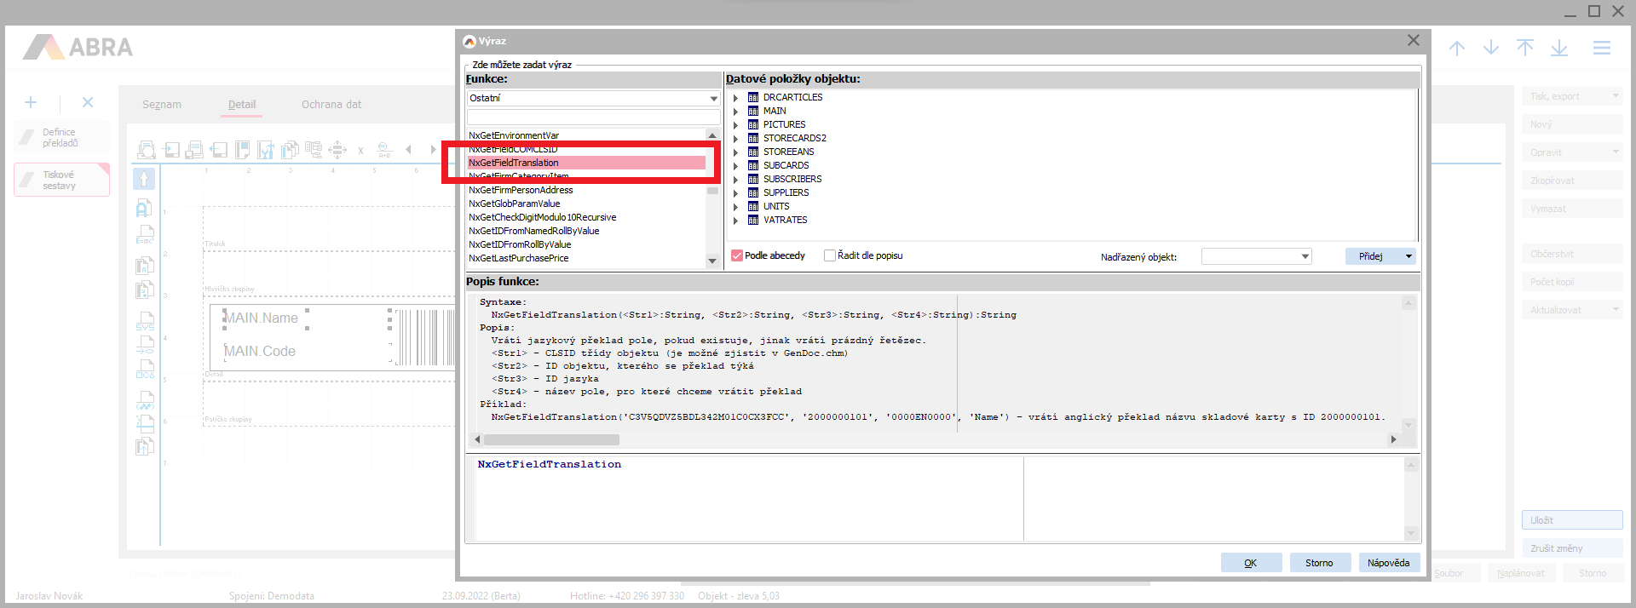Select NxGetGlobParamValue in function list

[515, 204]
